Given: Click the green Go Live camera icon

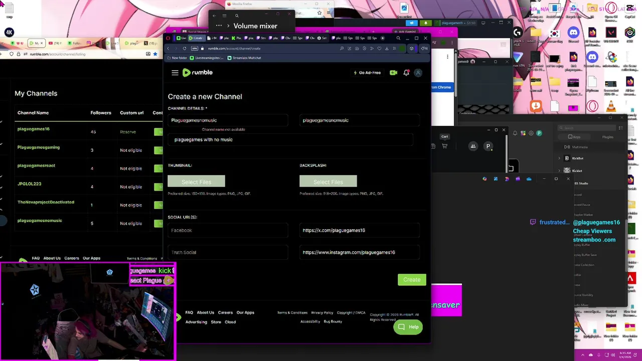Looking at the screenshot, I should (393, 73).
